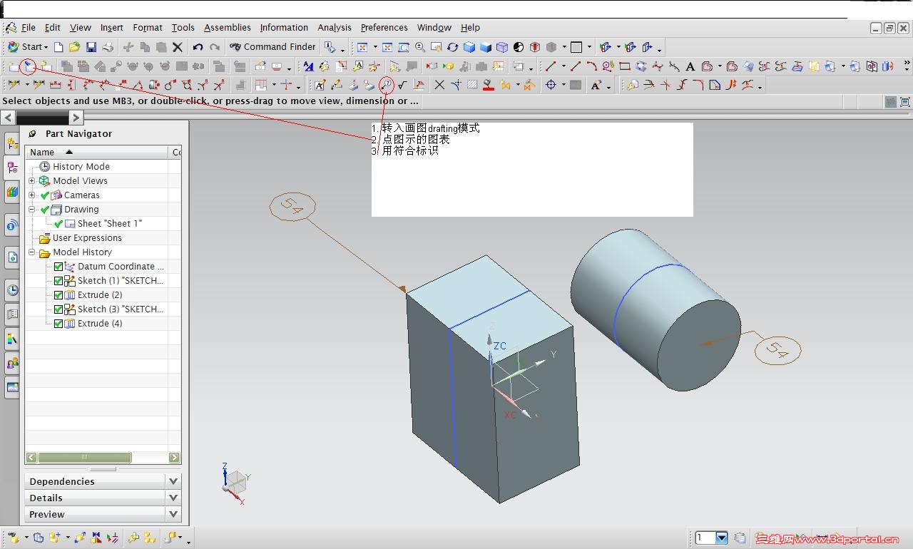This screenshot has height=549, width=913.
Task: Click the right arrow of navigator scrollbar
Action: click(x=174, y=457)
